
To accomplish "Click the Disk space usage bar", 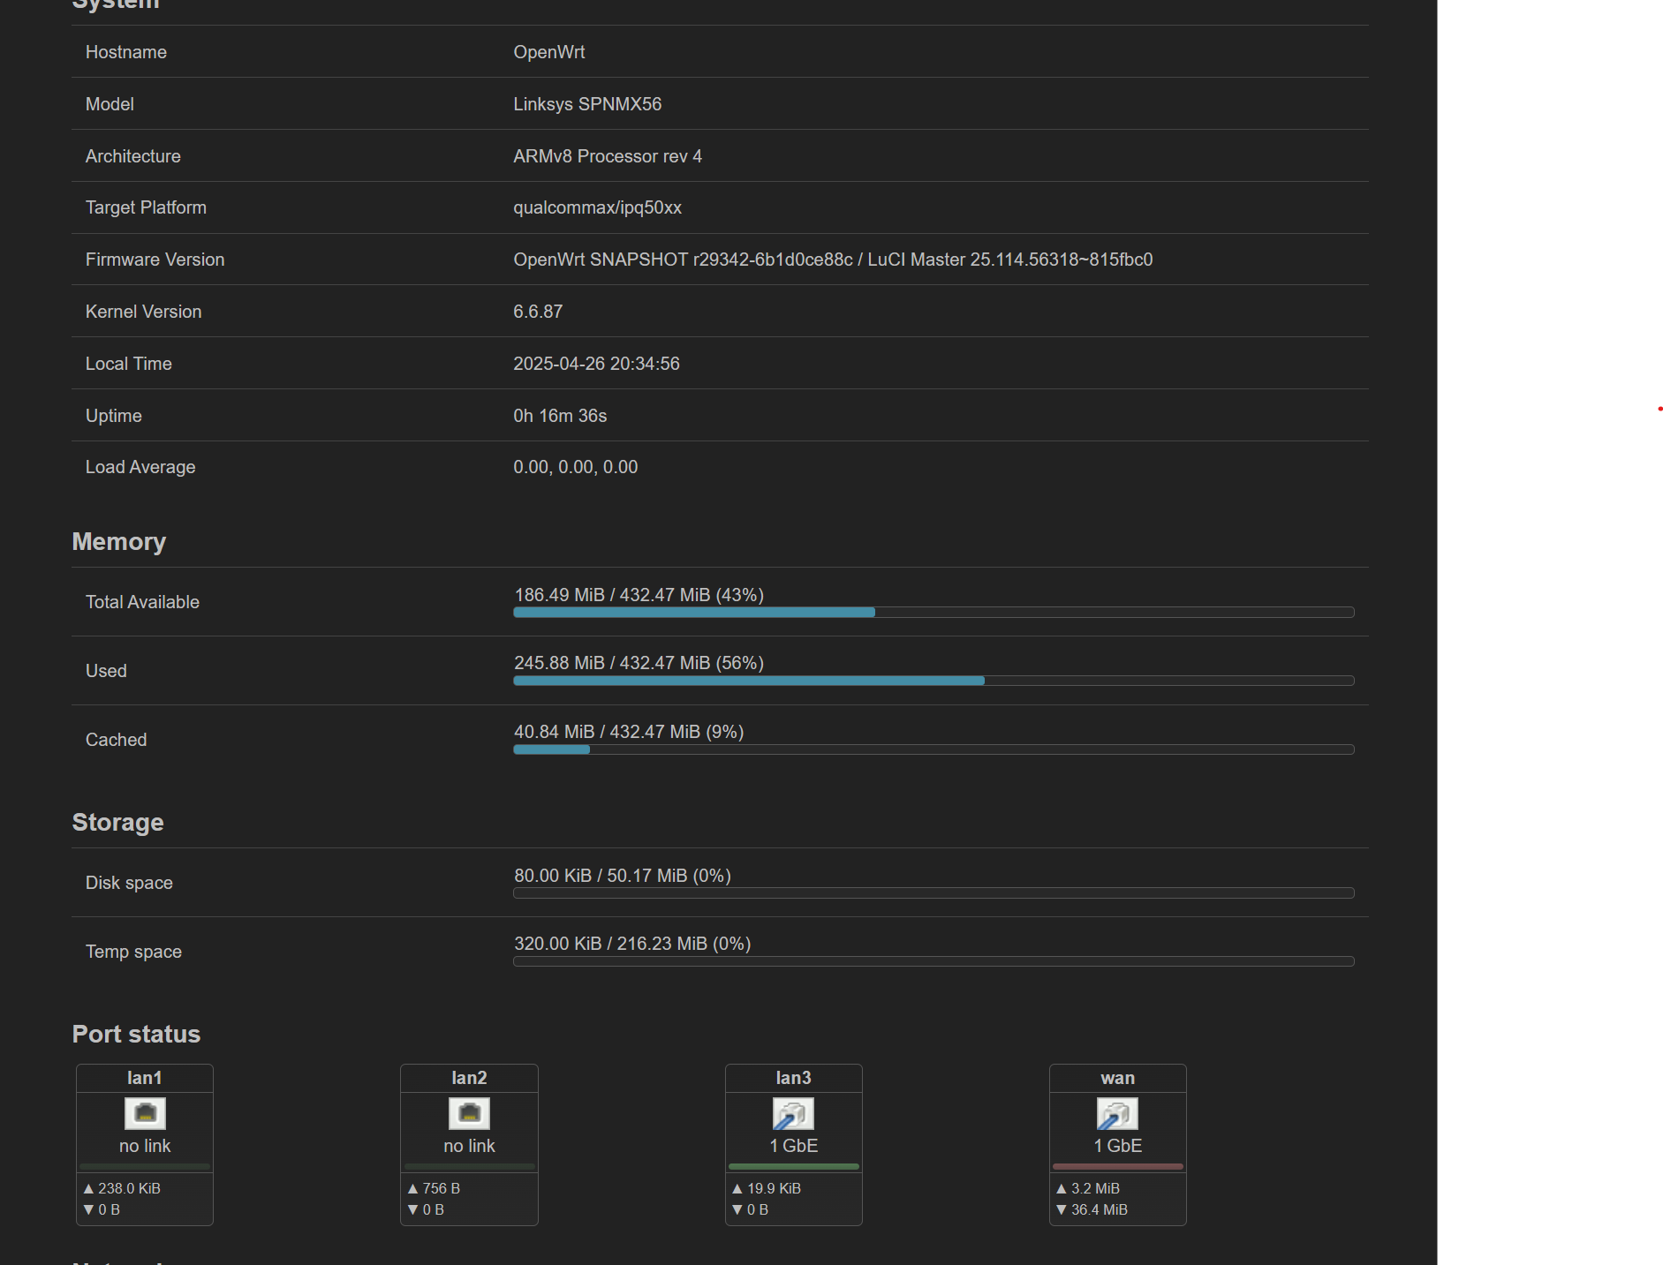I will (x=933, y=893).
